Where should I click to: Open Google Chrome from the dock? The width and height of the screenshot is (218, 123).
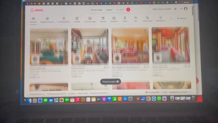[149, 99]
